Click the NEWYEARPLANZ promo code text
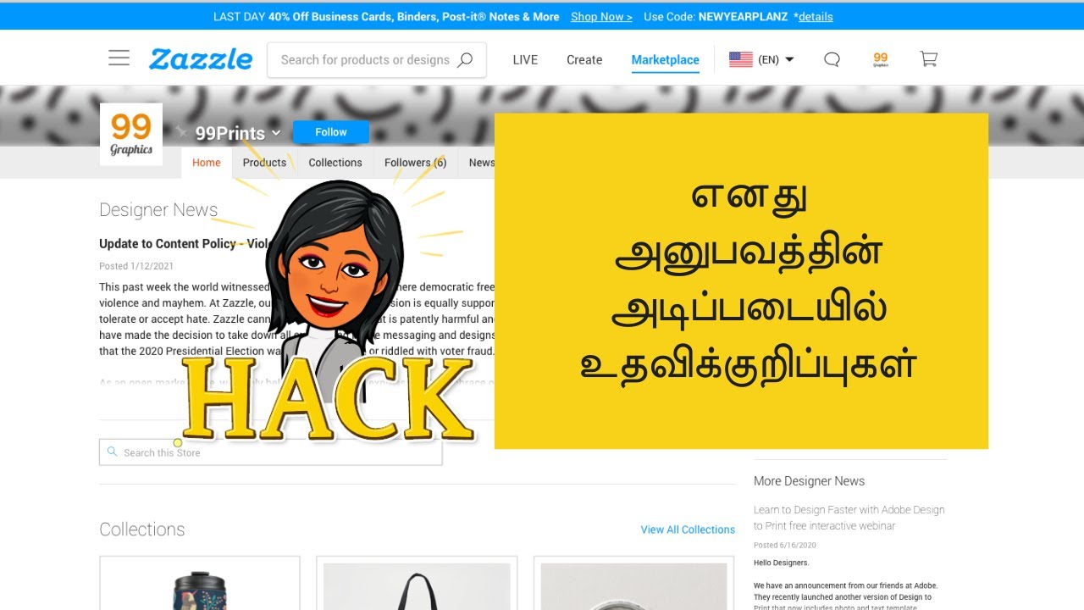Screen dimensions: 1084x610 (743, 17)
